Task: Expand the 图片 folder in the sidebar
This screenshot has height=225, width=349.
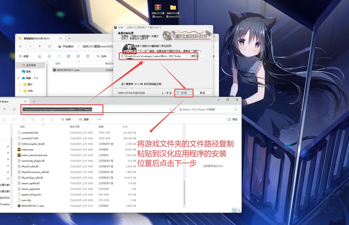Action: (x=20, y=84)
